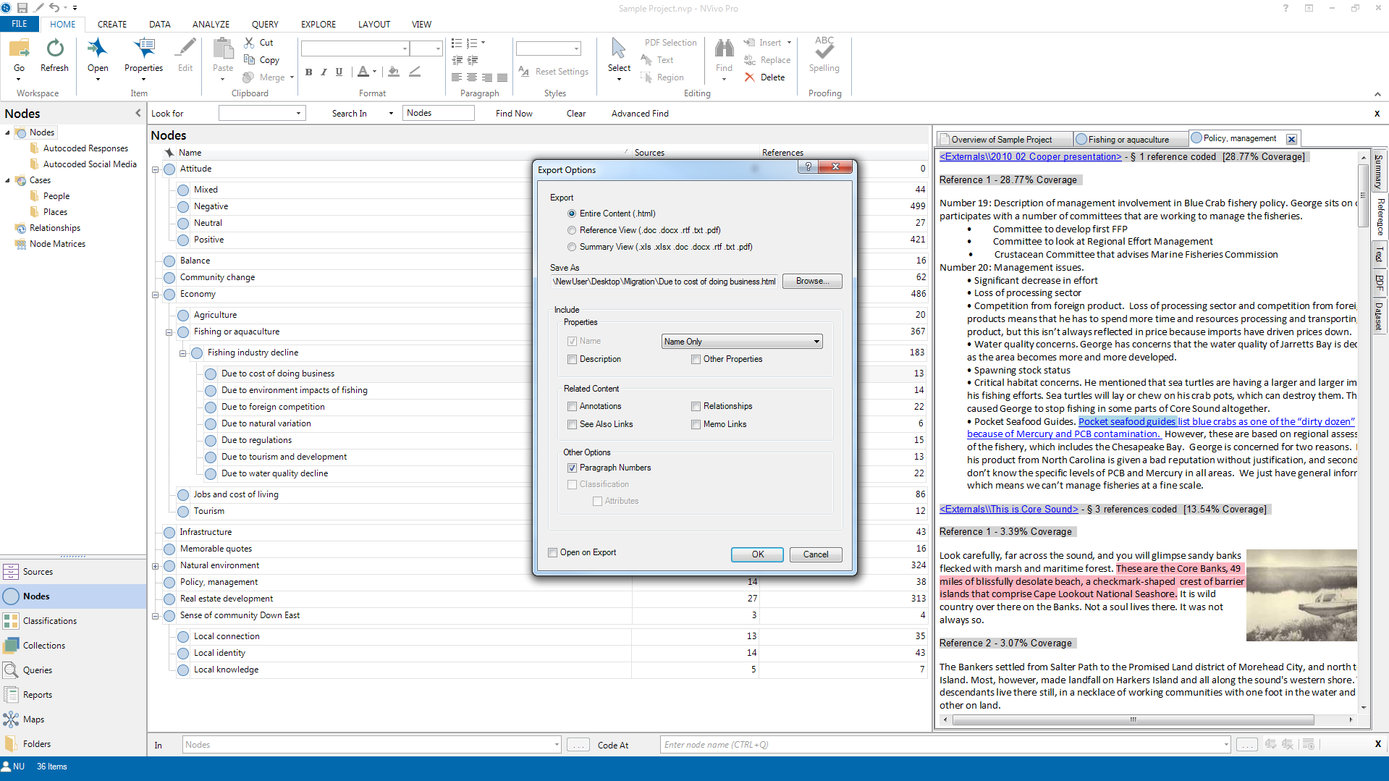Click the Browse... button
This screenshot has height=781, width=1389.
coord(812,282)
